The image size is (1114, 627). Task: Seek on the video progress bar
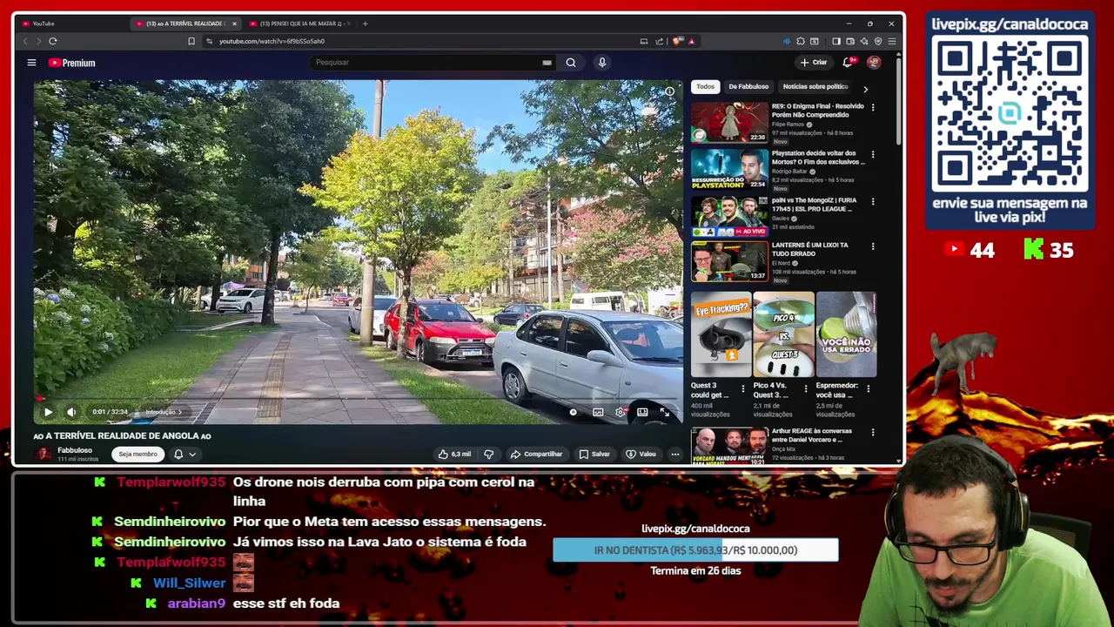click(359, 400)
